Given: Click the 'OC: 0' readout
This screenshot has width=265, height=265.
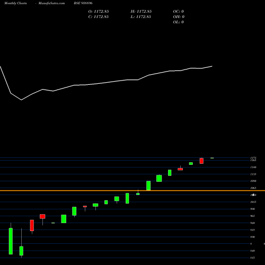Looking at the screenshot, I should tap(179, 12).
